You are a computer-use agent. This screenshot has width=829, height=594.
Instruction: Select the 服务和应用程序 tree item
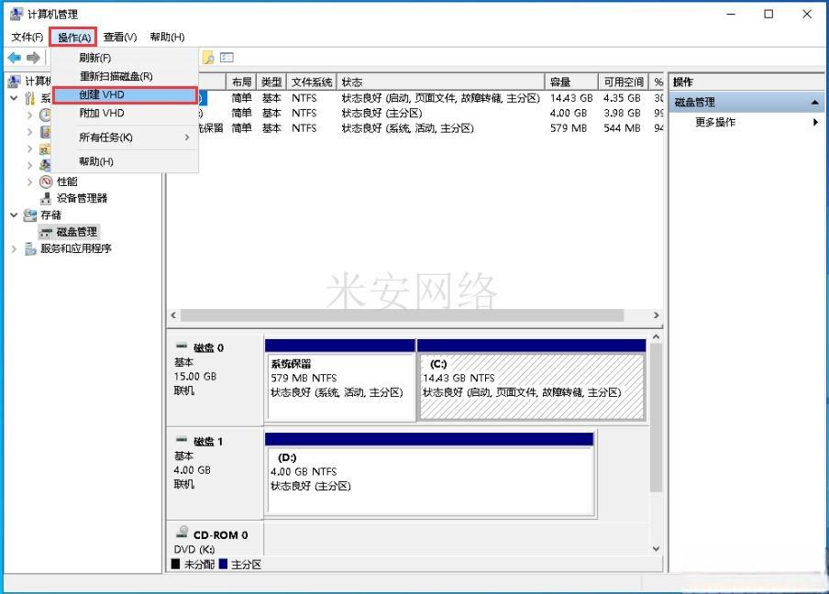pos(75,249)
